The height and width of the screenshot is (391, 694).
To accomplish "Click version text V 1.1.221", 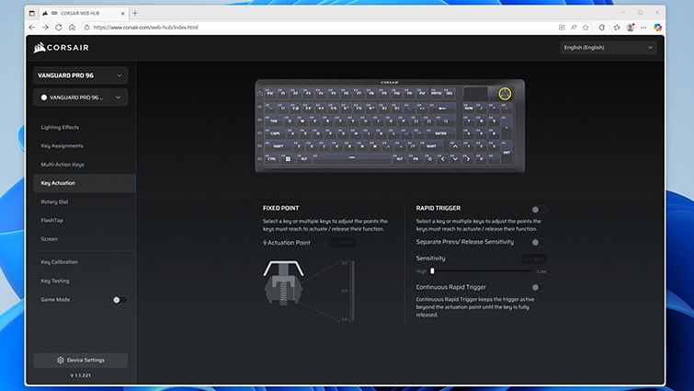I will (x=81, y=375).
